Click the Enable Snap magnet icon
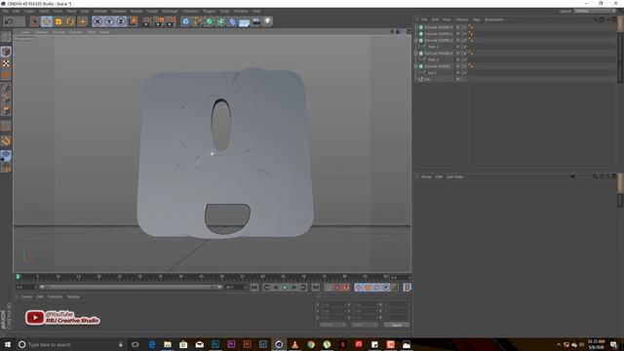The width and height of the screenshot is (624, 351). tap(6, 140)
